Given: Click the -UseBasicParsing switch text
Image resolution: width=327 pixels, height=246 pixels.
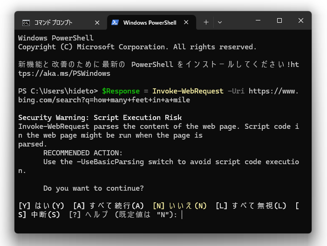Looking at the screenshot, I should point(110,162).
